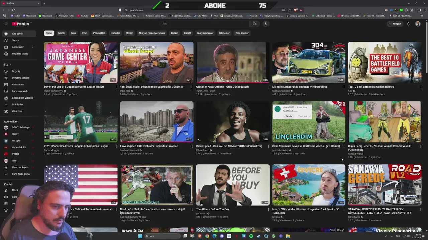
Task: Open YouTube Music in sidebar
Action: [19, 54]
